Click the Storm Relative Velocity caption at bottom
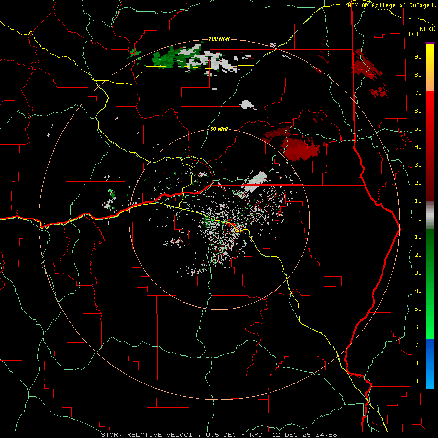This screenshot has width=438, height=438. pyautogui.click(x=219, y=435)
